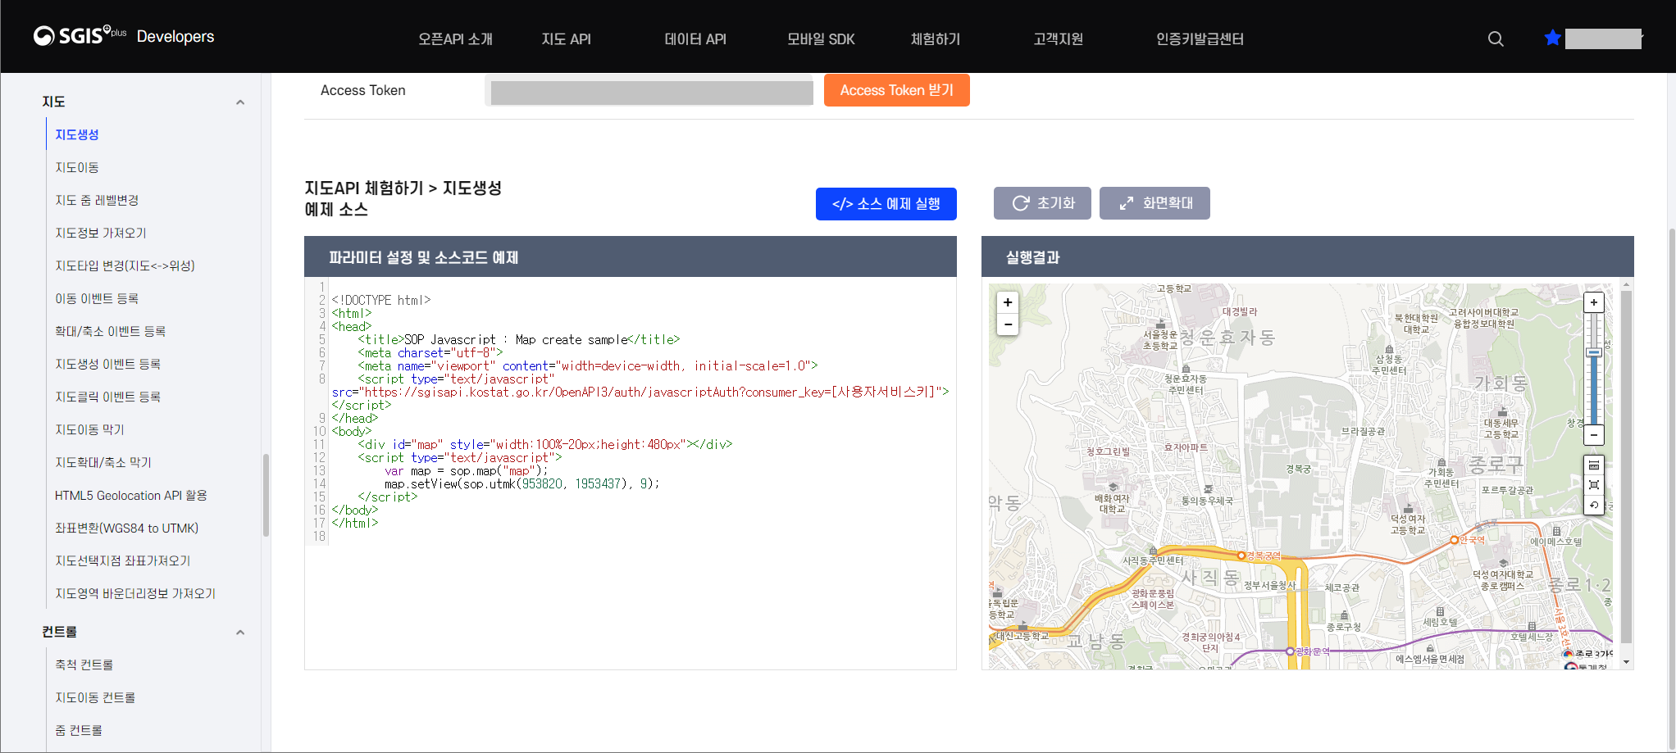Zoom in using right zoom bar plus
The height and width of the screenshot is (753, 1676).
1593,302
